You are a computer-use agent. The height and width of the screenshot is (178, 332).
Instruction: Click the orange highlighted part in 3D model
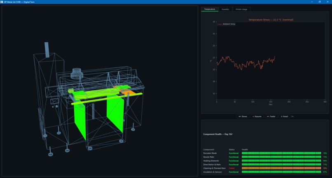point(129,93)
